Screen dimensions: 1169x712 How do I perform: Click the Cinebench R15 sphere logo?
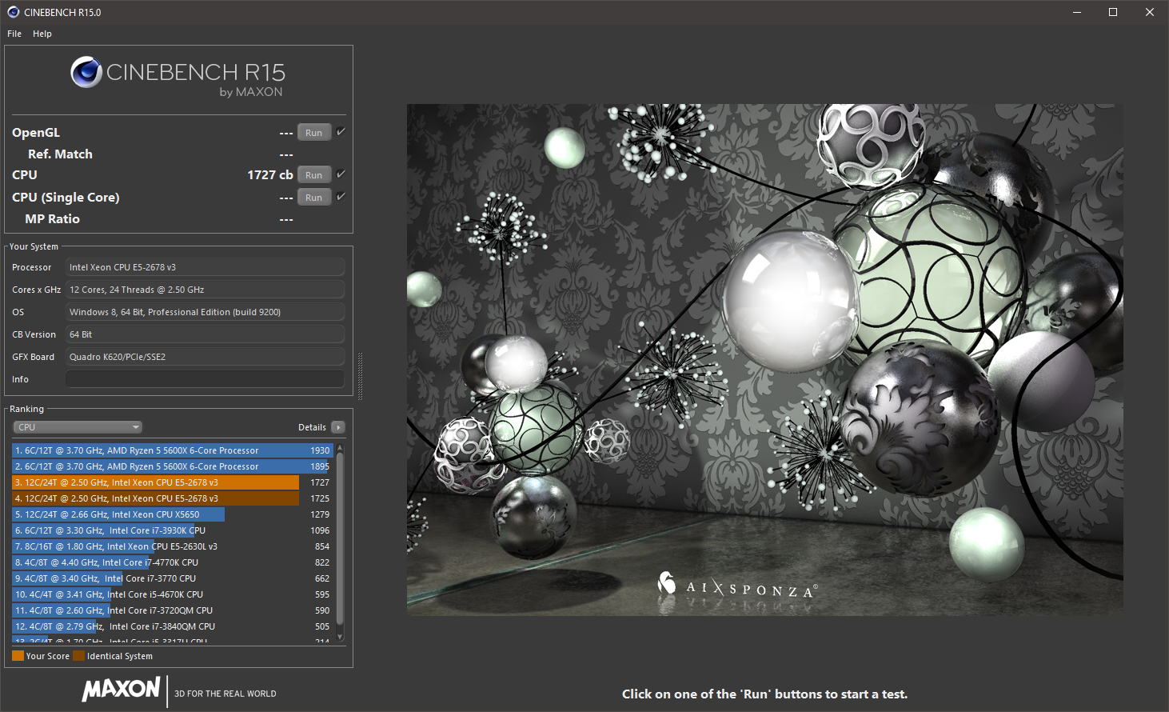click(86, 73)
